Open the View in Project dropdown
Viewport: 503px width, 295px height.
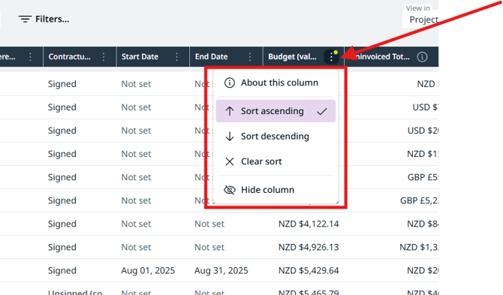(x=420, y=20)
